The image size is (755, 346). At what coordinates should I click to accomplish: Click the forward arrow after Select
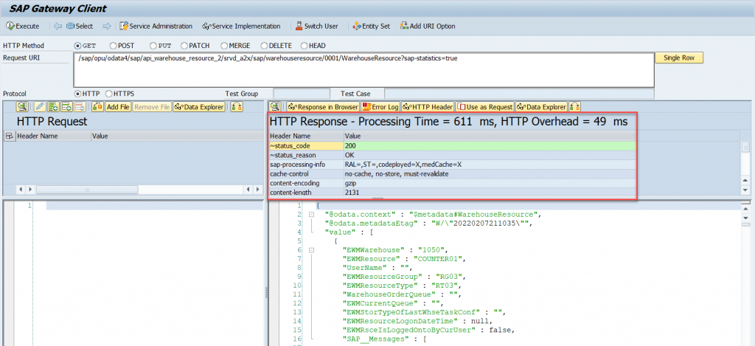click(107, 26)
